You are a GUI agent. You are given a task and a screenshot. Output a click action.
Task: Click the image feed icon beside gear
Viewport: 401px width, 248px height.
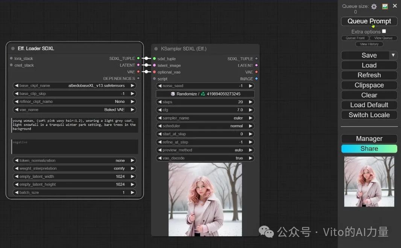[385, 6]
